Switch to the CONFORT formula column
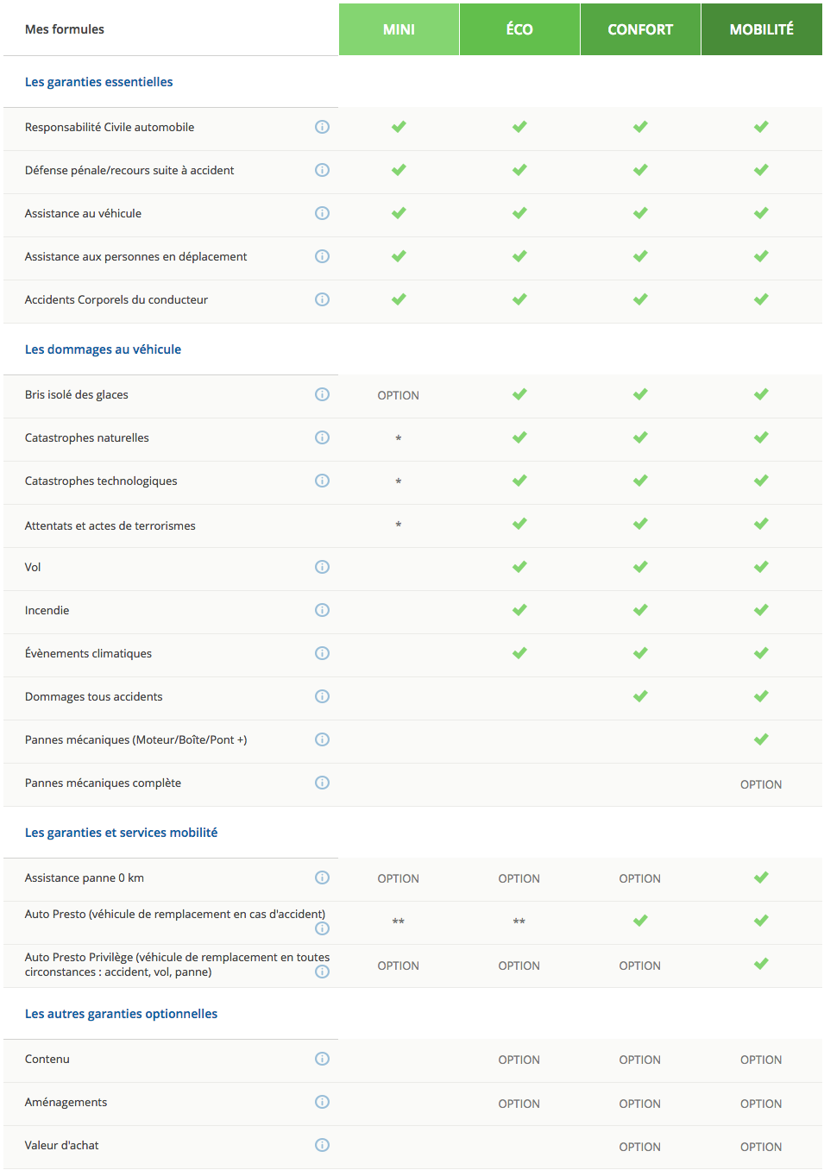 [x=639, y=29]
